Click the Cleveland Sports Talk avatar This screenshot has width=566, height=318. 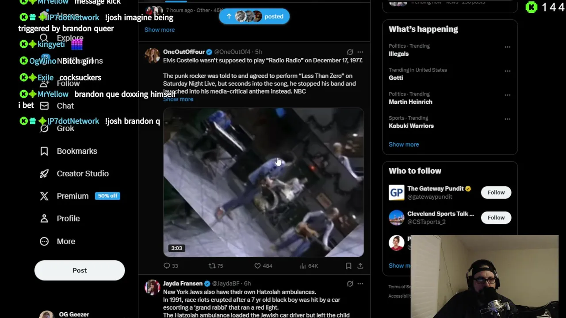[397, 218]
